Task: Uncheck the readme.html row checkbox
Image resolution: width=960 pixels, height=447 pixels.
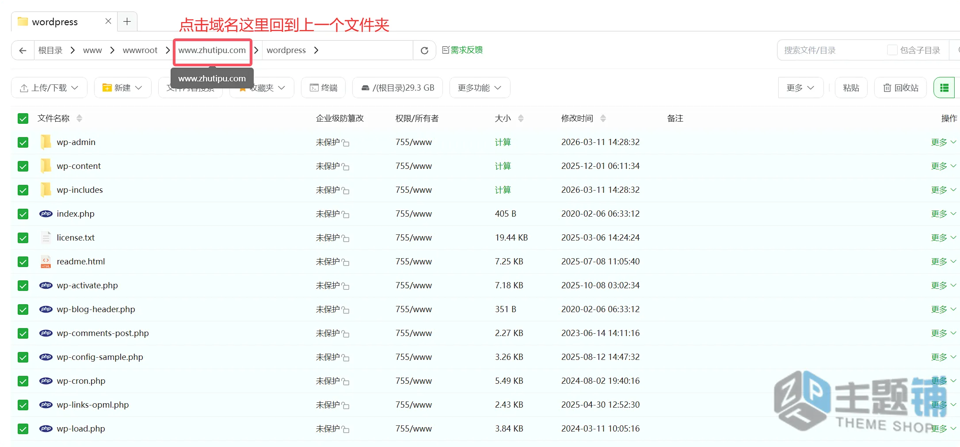Action: [23, 262]
